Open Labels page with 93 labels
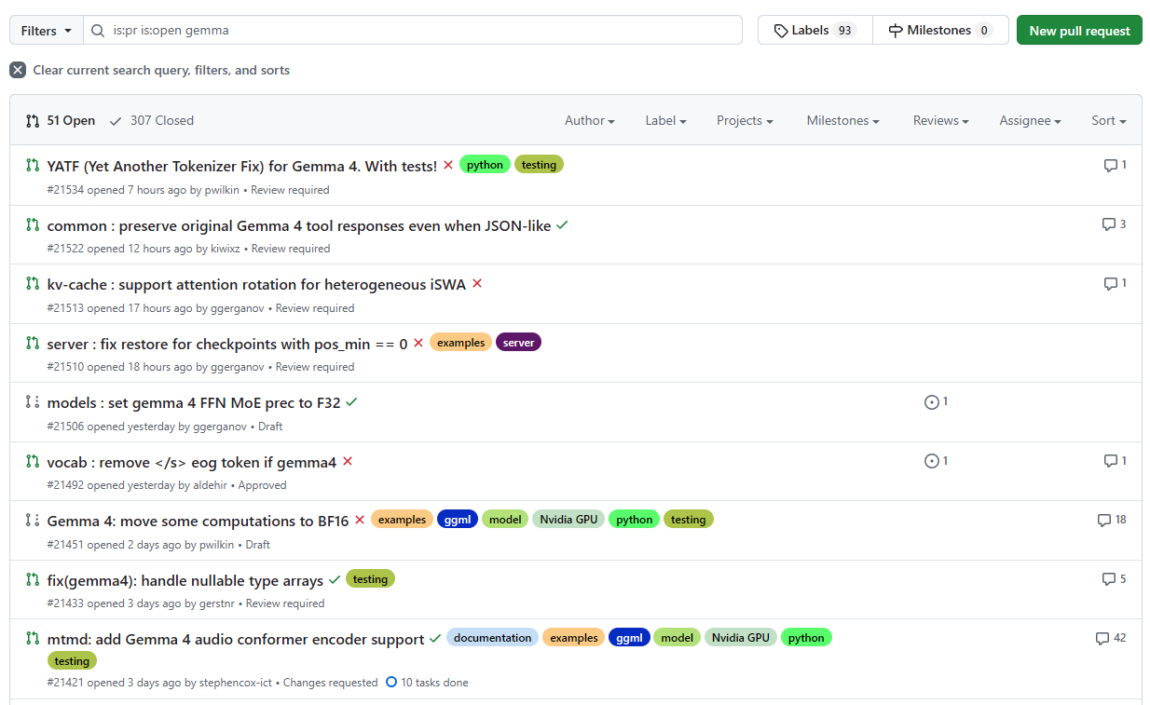The height and width of the screenshot is (705, 1150). point(815,30)
